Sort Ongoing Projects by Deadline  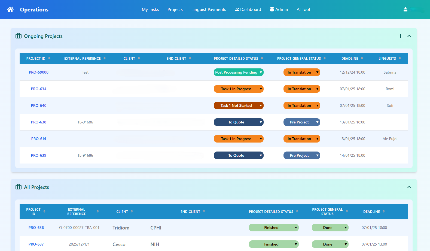362,58
